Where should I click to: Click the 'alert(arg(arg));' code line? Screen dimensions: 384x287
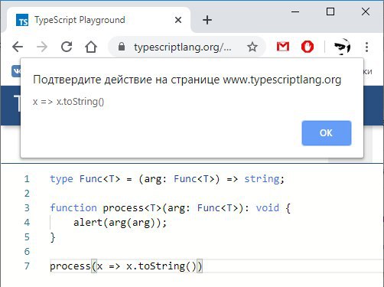click(x=120, y=223)
